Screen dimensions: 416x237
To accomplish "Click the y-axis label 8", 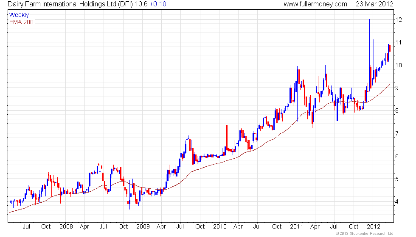I will click(x=397, y=110).
